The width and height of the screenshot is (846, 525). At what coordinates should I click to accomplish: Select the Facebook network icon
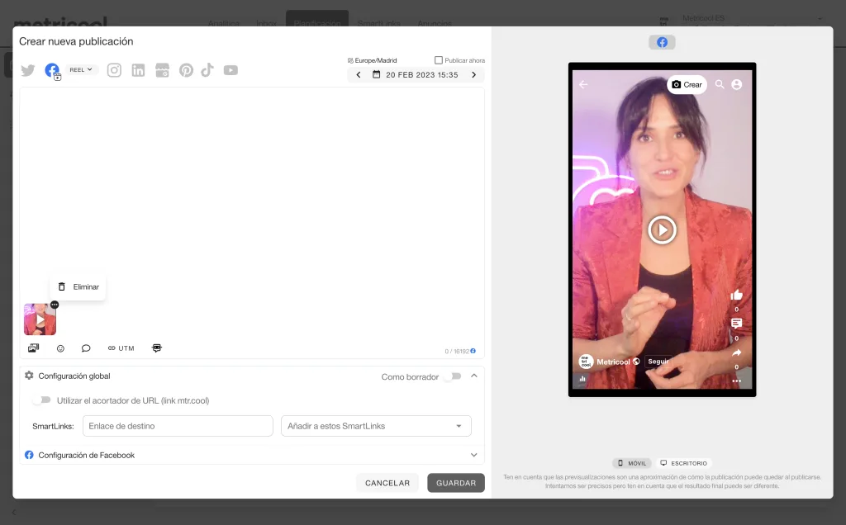pyautogui.click(x=52, y=70)
